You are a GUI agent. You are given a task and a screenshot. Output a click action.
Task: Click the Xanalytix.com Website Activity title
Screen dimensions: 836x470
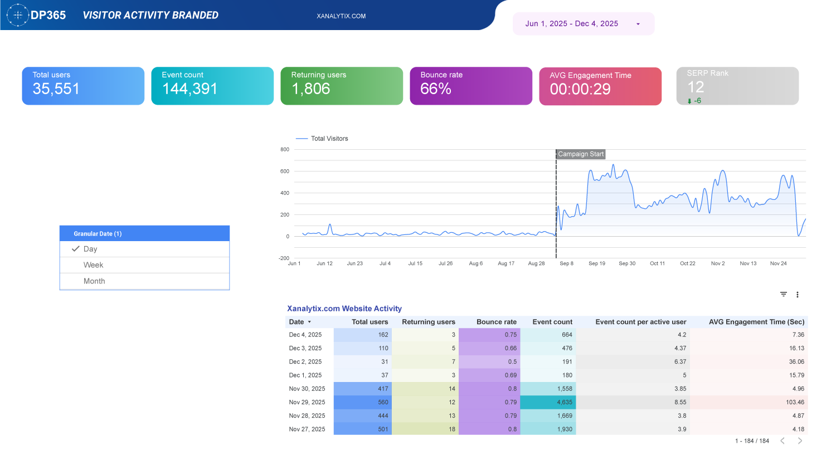click(x=344, y=308)
